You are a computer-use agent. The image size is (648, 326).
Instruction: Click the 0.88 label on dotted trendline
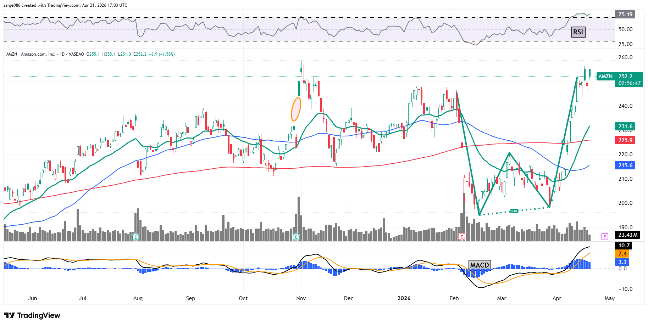[x=514, y=211]
